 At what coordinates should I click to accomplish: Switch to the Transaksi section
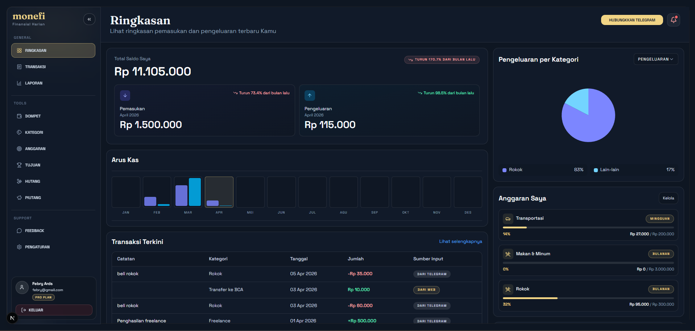click(35, 67)
